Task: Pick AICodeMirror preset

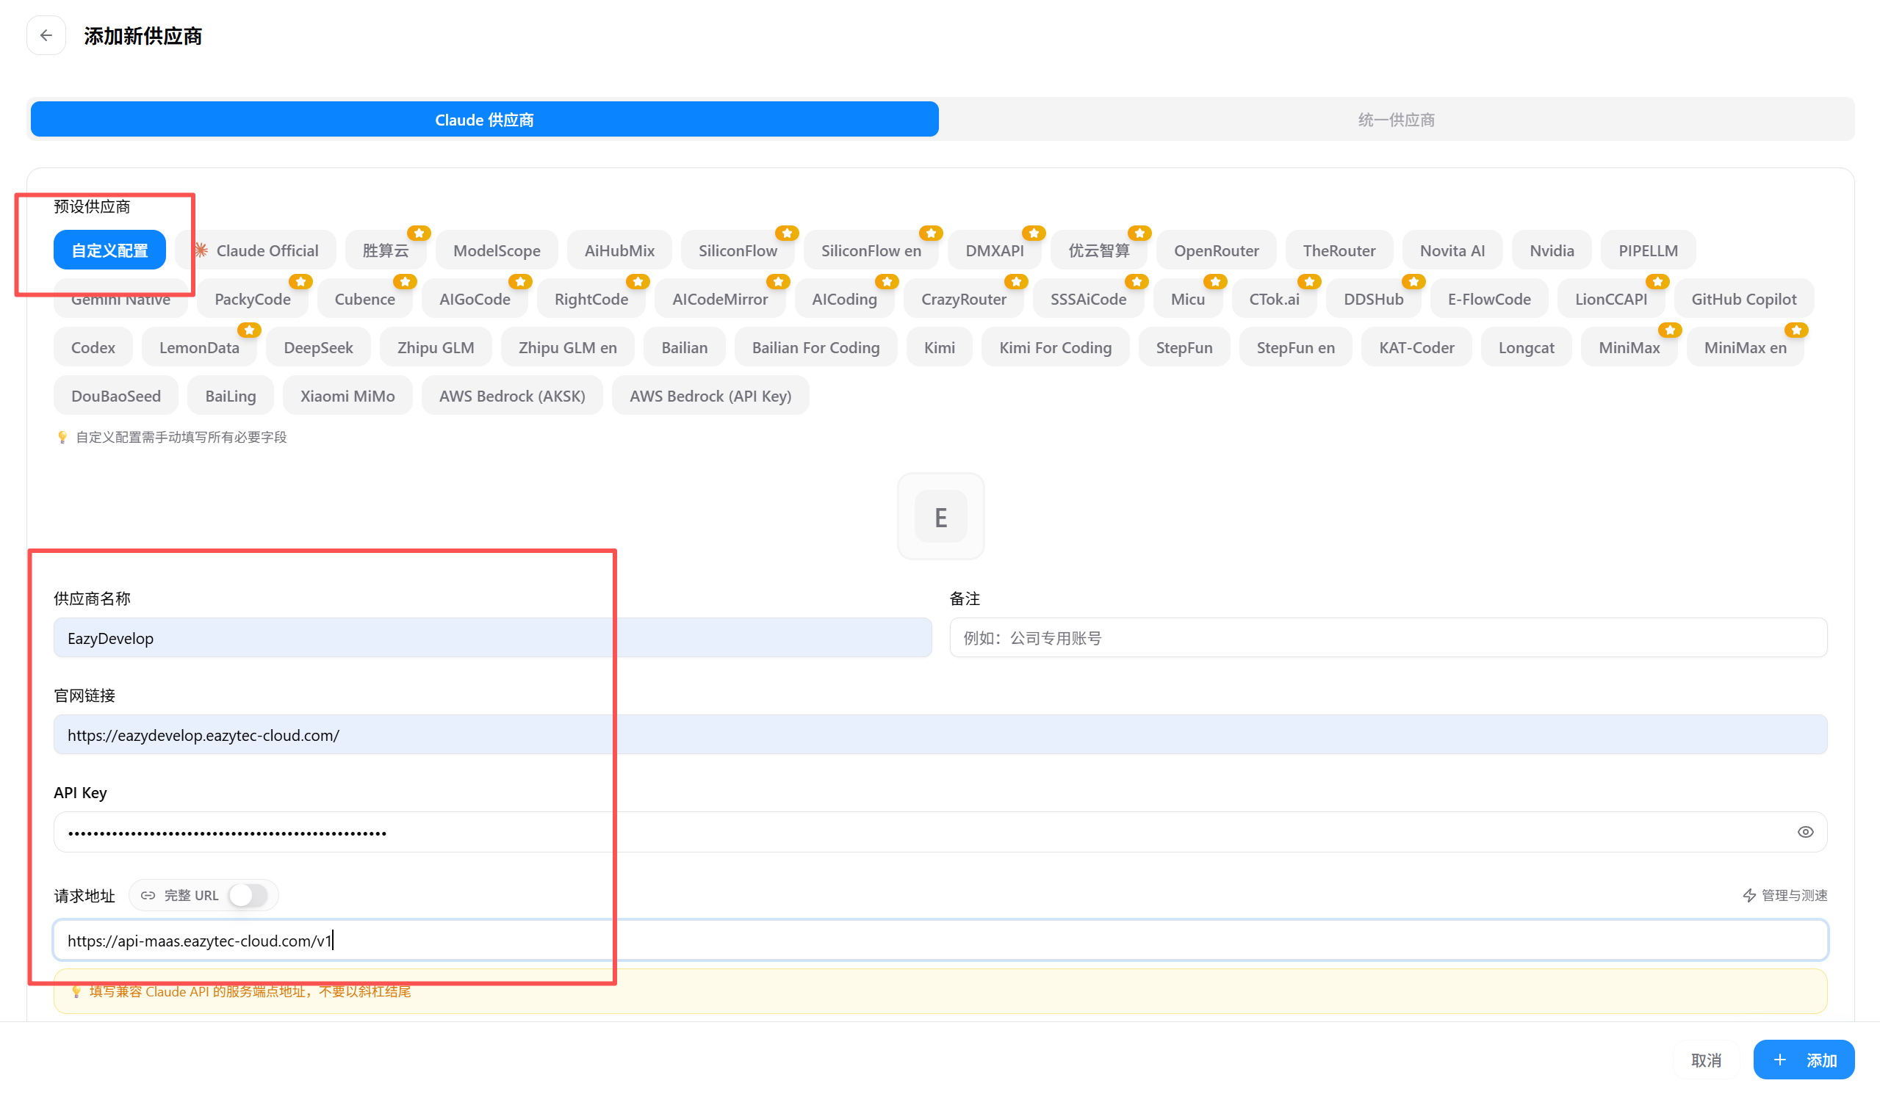Action: coord(720,298)
